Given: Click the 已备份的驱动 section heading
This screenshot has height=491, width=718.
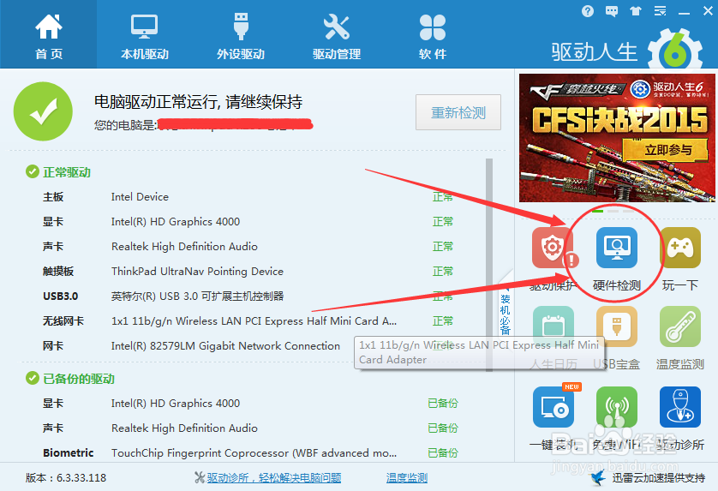Looking at the screenshot, I should (x=78, y=379).
